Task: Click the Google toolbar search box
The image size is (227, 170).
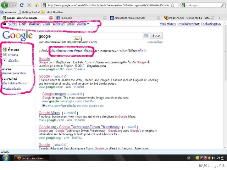Action: [x=204, y=5]
